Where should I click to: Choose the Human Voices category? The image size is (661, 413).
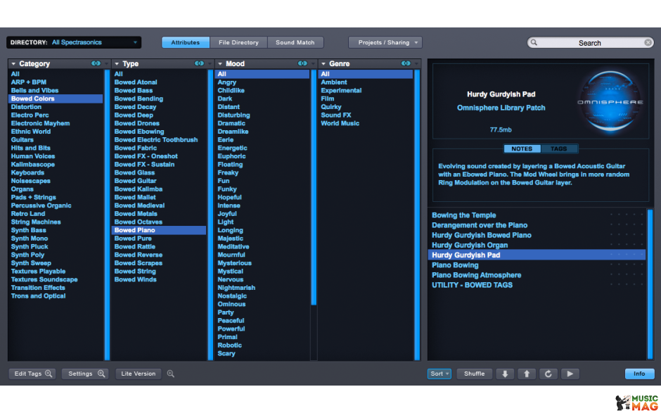pyautogui.click(x=33, y=156)
